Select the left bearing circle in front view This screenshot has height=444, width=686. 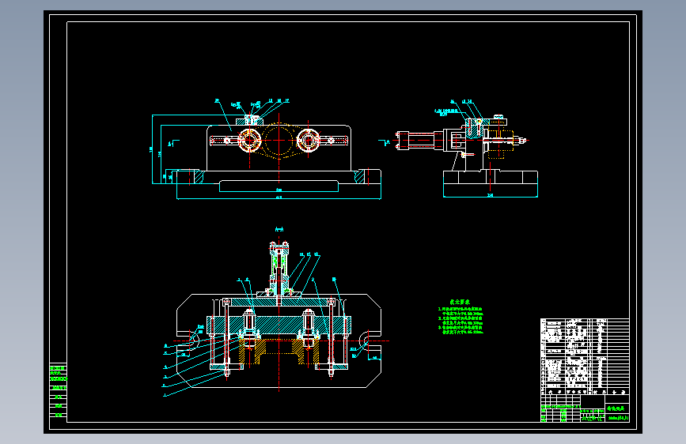250,141
